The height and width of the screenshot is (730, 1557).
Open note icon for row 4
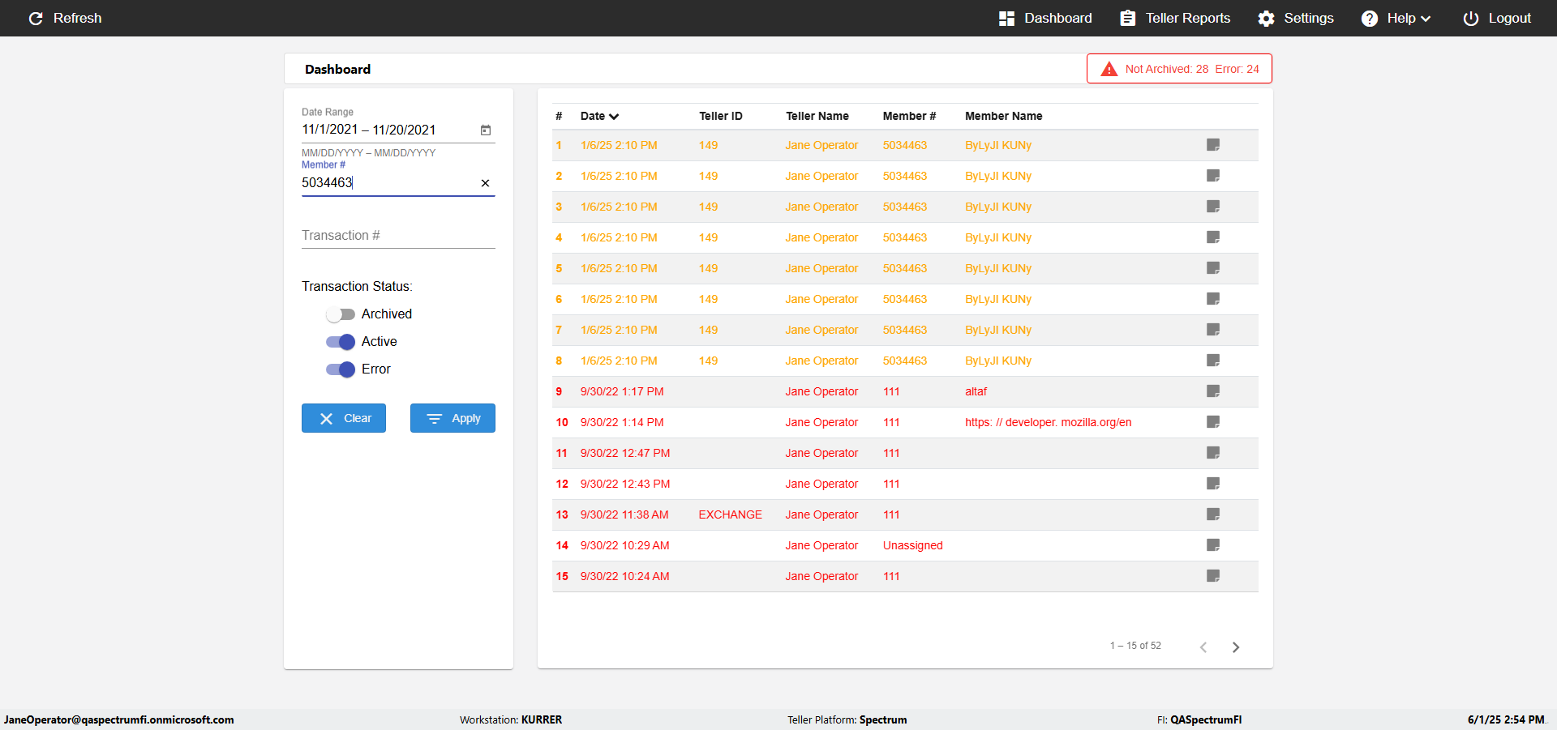click(1213, 237)
